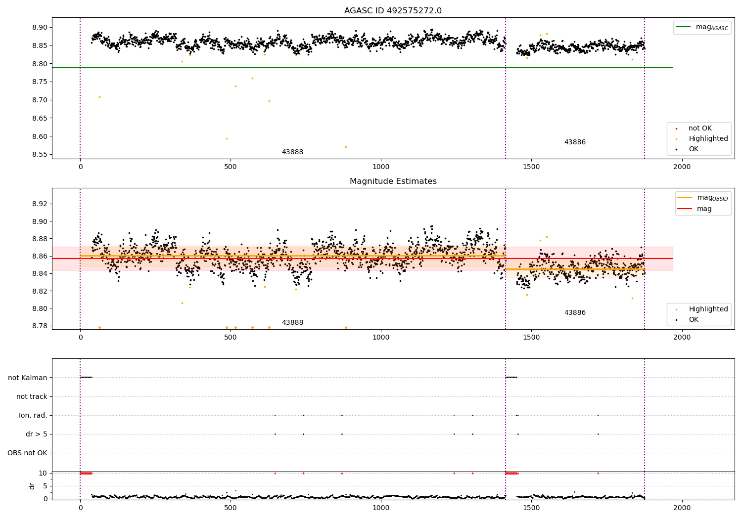The height and width of the screenshot is (519, 742).
Task: Click the "not track" row label
Action: point(32,396)
